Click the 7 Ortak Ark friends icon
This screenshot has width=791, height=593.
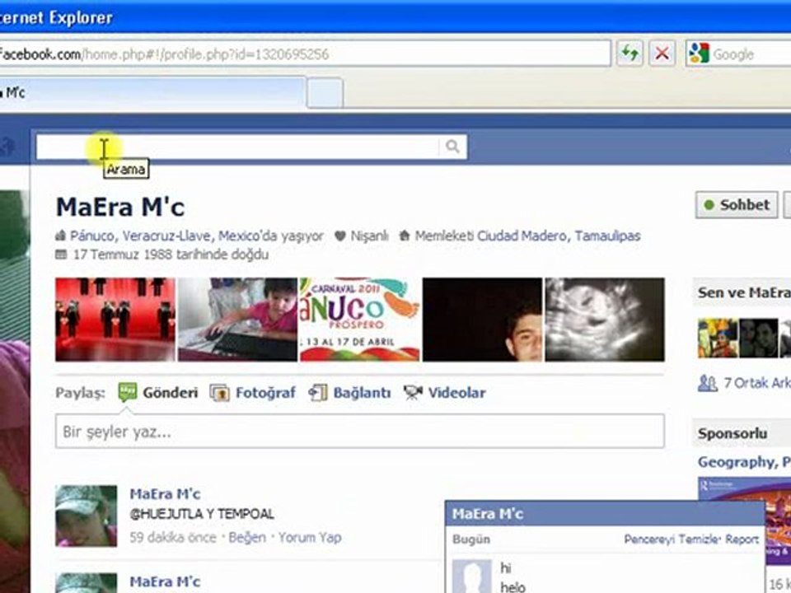point(707,383)
